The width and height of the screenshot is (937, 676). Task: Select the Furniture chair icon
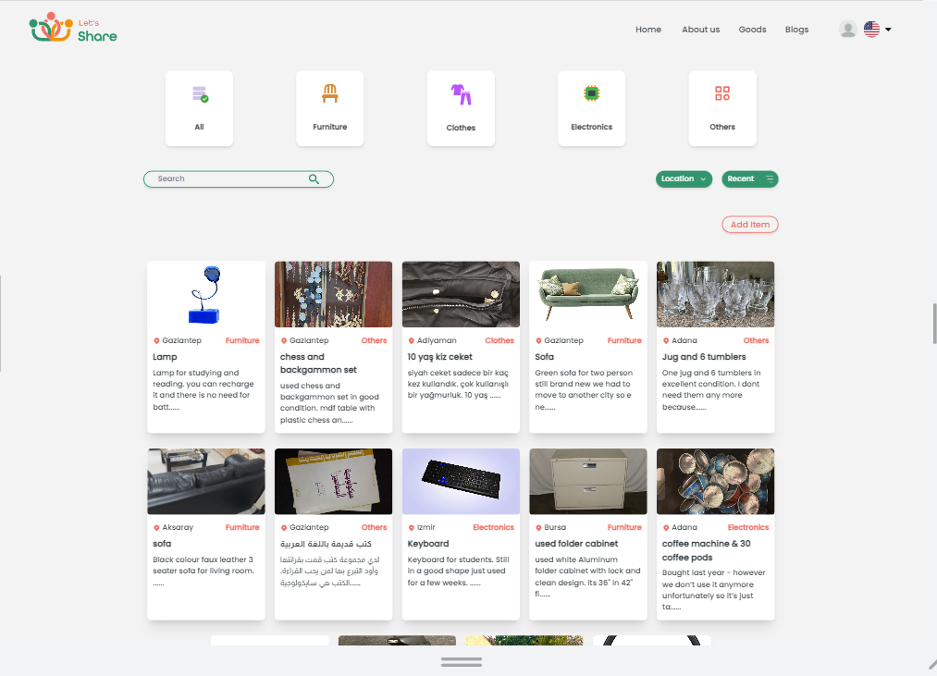click(330, 93)
